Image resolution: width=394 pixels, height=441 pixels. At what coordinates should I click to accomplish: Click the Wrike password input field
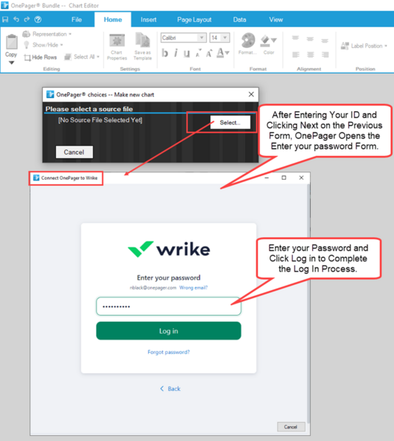[x=169, y=306]
